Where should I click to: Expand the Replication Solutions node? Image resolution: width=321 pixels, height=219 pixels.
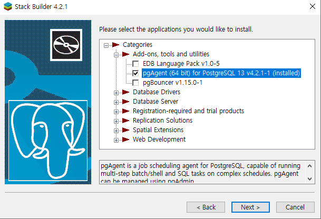point(116,121)
